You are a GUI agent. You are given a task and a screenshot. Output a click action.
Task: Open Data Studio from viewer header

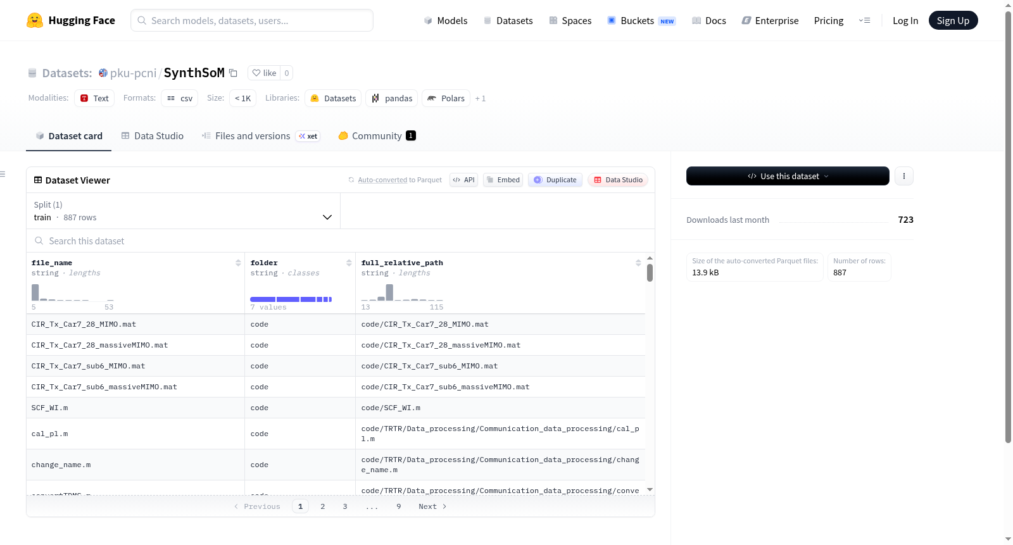[x=618, y=180]
